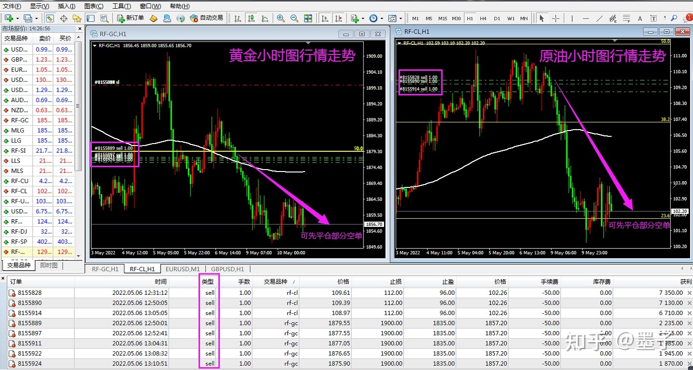Open the templates dropdown arrow
This screenshot has width=693, height=370.
(400, 19)
